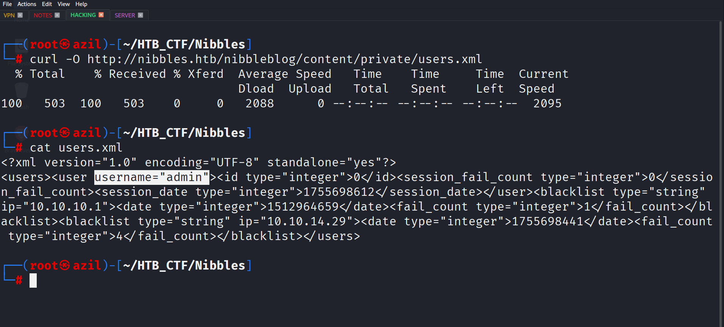Select the HACKING terminal tab
This screenshot has height=327, width=724.
coord(83,15)
